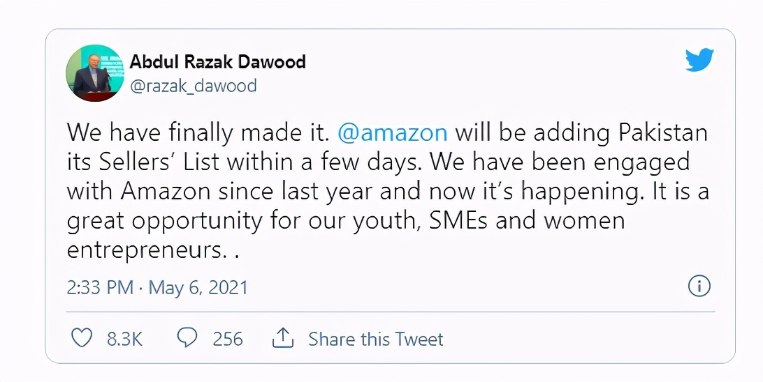Open the @razak_dawood handle
Viewport: 763px width, 382px height.
point(193,86)
